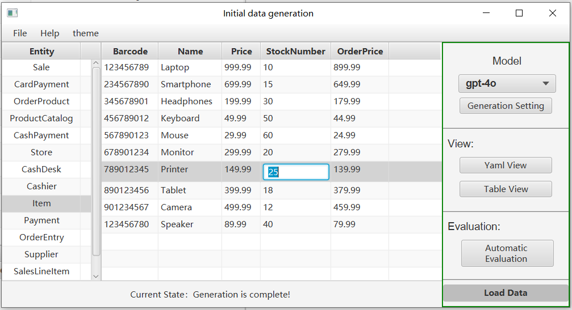This screenshot has height=310, width=572.
Task: Switch to Table View
Action: click(506, 189)
